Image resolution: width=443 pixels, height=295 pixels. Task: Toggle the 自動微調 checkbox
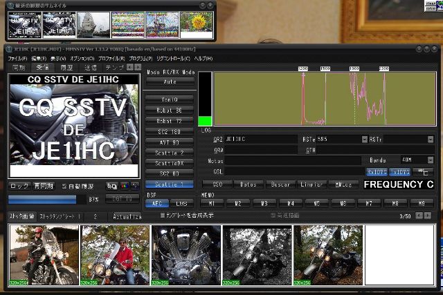64,186
